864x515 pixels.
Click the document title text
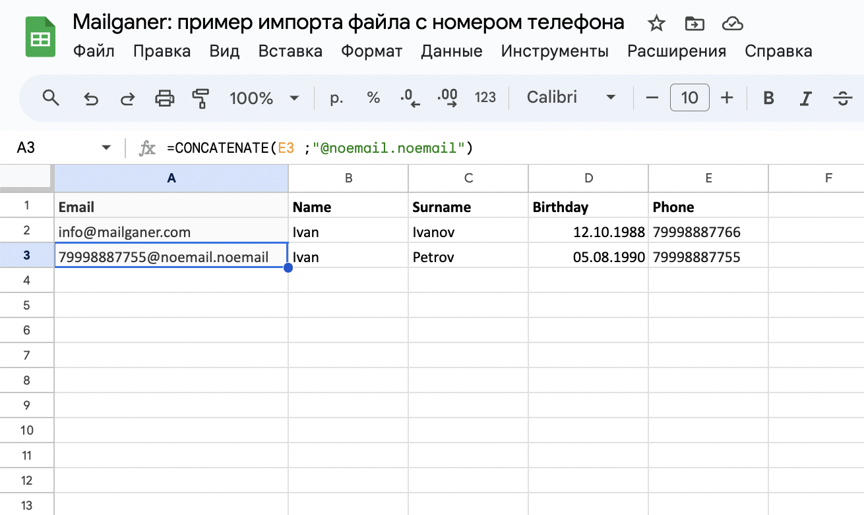click(348, 22)
